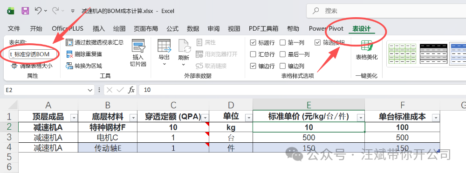Switch to the 开始 tab
Screen dimensions: 466x173
[x=36, y=29]
